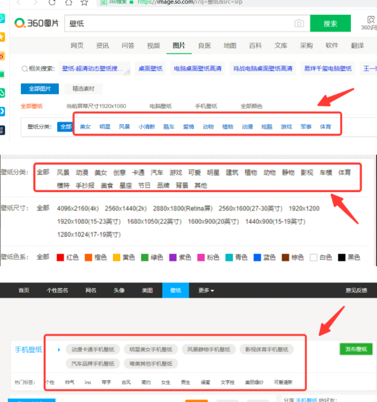Switch to the 百科 tab
This screenshot has height=402, width=377.
tap(255, 46)
